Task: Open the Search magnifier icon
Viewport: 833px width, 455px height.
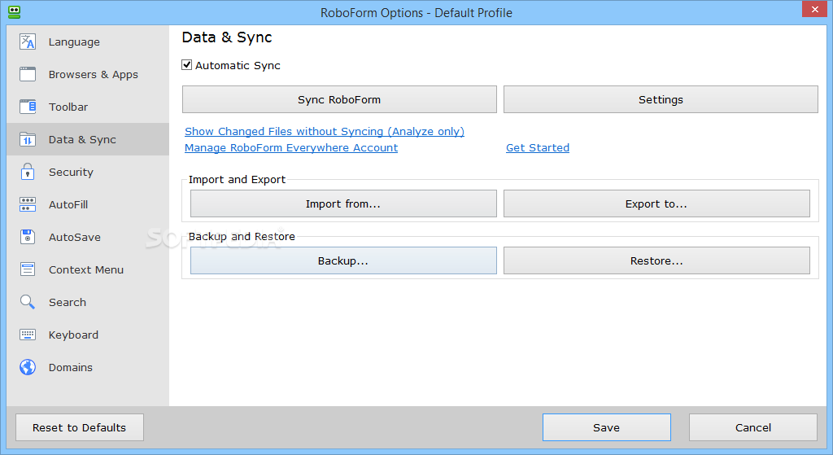Action: (x=28, y=302)
